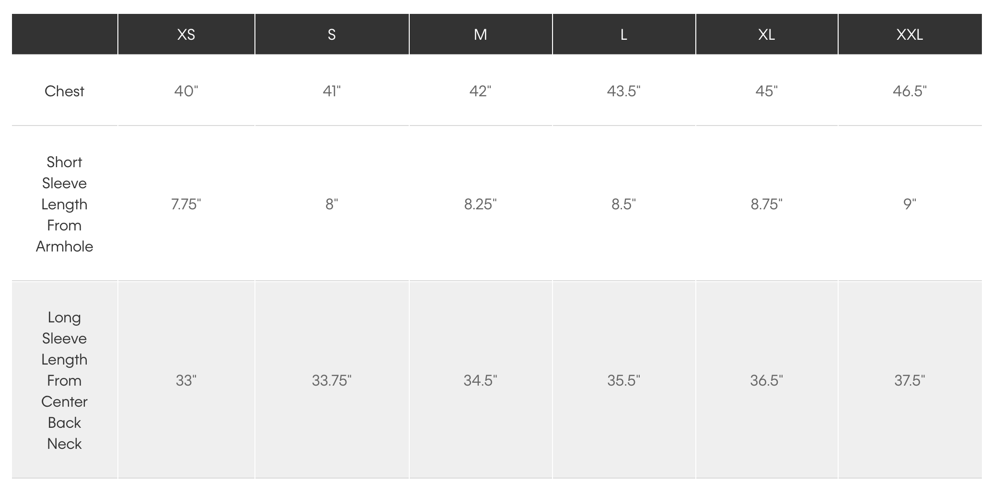Image resolution: width=991 pixels, height=503 pixels.
Task: Click the 8.75" short sleeve value for XL
Action: (766, 204)
